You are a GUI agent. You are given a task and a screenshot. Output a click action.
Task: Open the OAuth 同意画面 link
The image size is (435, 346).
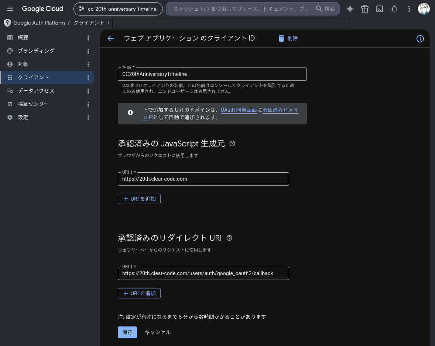click(x=239, y=110)
